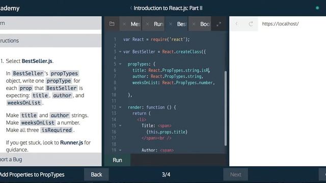326x183 pixels.
Task: Click the isRequired code term in instructions
Action: 57,130
